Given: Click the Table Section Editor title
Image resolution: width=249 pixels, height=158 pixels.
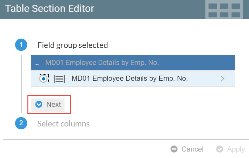Looking at the screenshot, I should pyautogui.click(x=50, y=9).
